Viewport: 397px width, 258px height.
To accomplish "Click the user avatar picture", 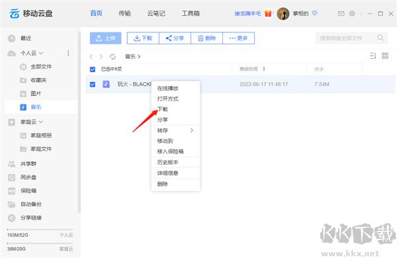I will (283, 14).
